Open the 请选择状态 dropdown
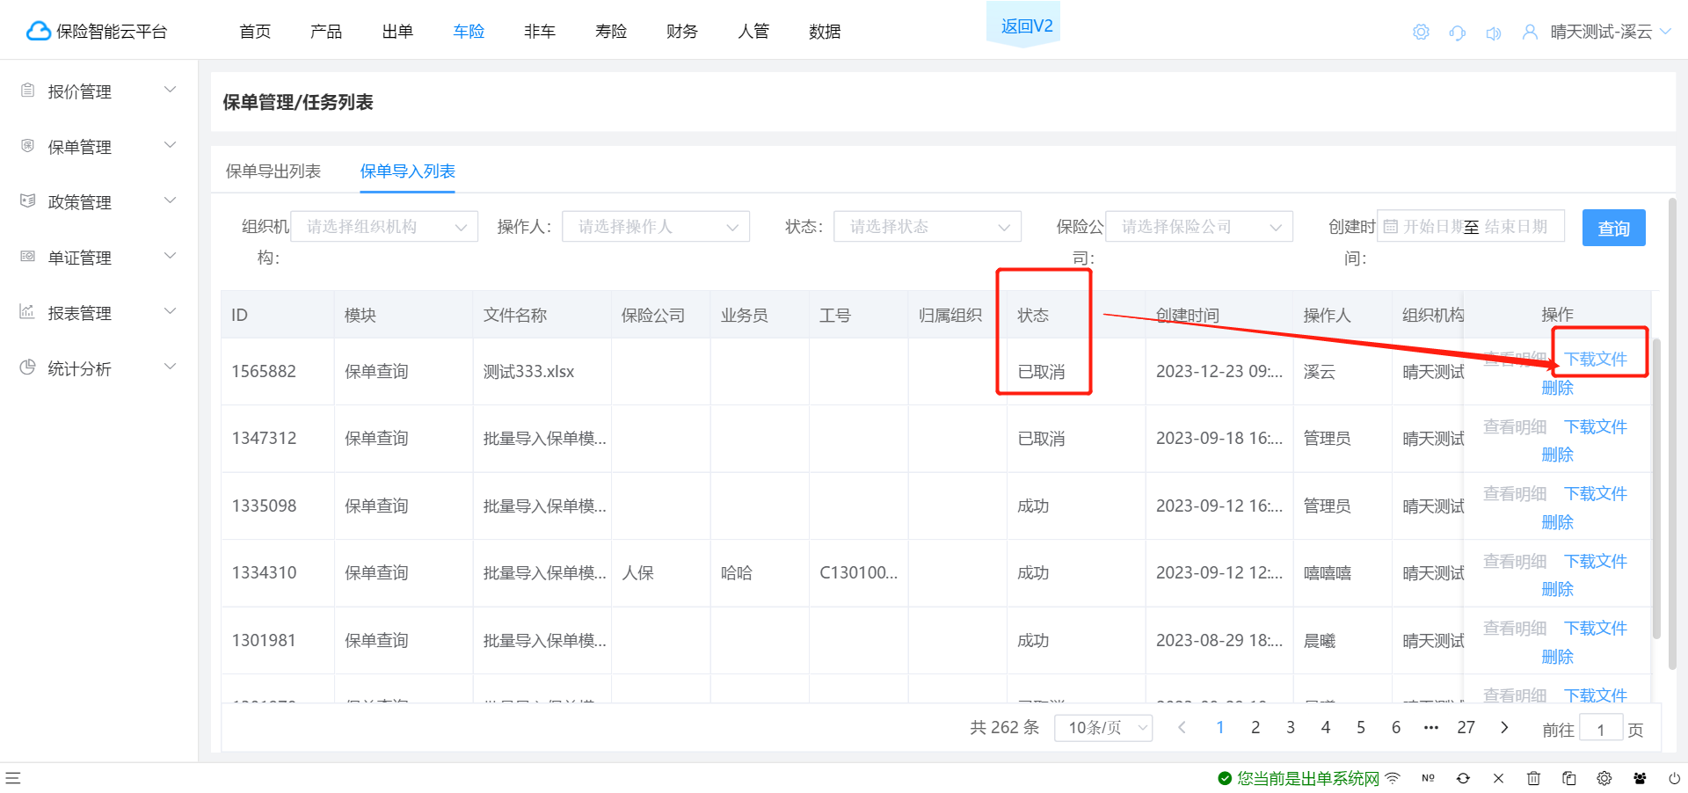 coord(928,227)
